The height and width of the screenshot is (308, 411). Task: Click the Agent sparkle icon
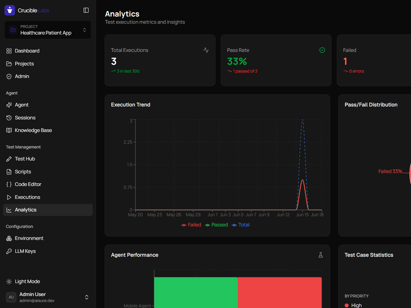click(9, 105)
